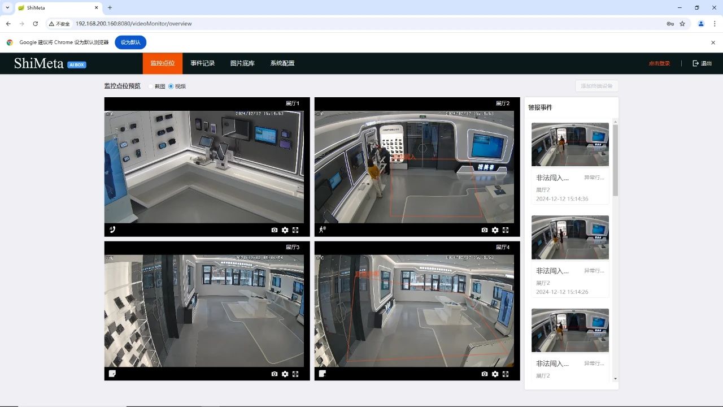
Task: Open alarm thumbnail dated 2024-12-12 15:14:26
Action: coord(570,237)
